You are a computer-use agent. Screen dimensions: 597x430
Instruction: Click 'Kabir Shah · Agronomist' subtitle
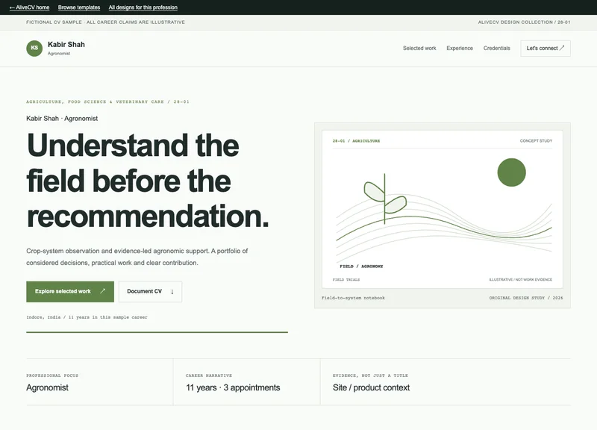tap(62, 119)
